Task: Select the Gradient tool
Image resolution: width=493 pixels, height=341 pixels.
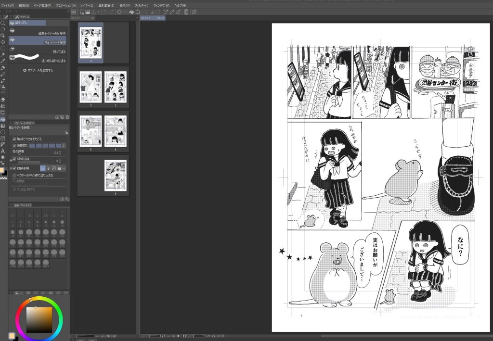Action: 3,125
